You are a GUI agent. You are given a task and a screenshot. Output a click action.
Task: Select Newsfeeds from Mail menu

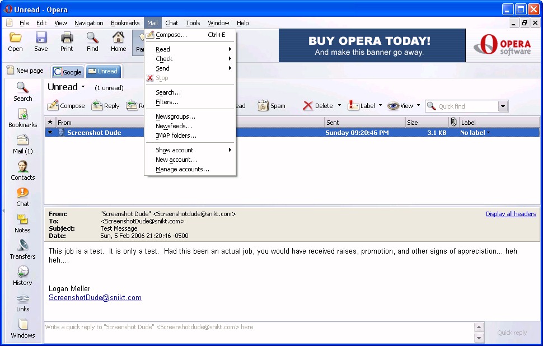click(174, 126)
